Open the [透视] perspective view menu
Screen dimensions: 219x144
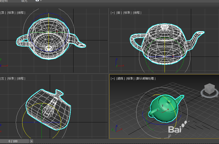click(x=120, y=78)
